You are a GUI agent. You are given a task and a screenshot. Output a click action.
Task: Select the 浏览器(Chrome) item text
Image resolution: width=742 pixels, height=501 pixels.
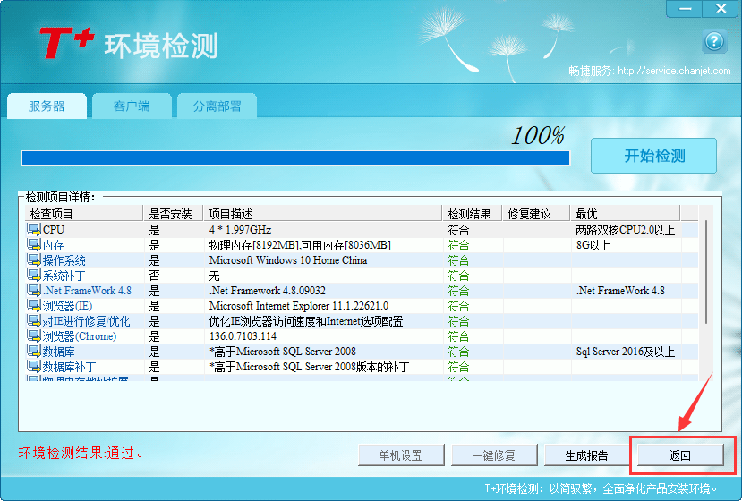tap(80, 336)
